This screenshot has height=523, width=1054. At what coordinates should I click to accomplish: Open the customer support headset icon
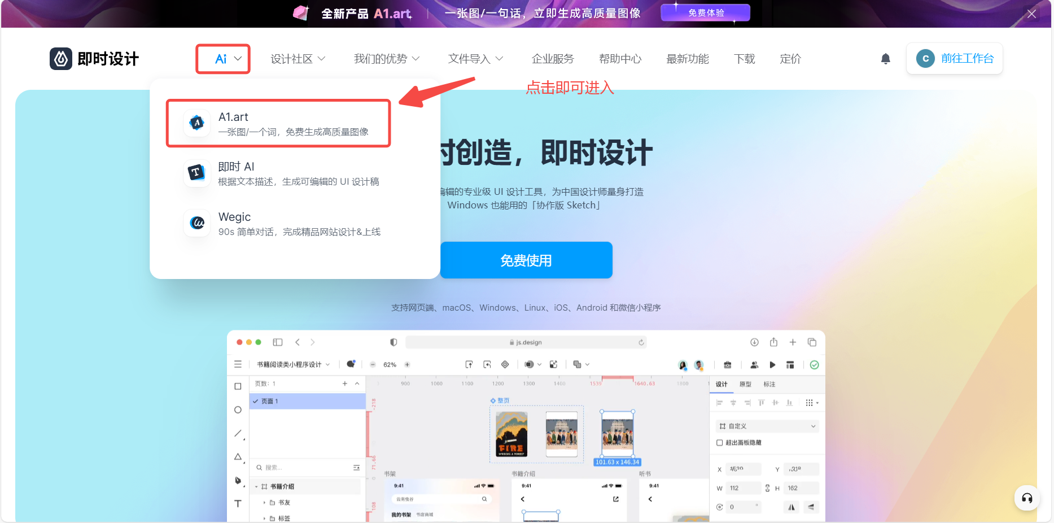click(x=1027, y=498)
